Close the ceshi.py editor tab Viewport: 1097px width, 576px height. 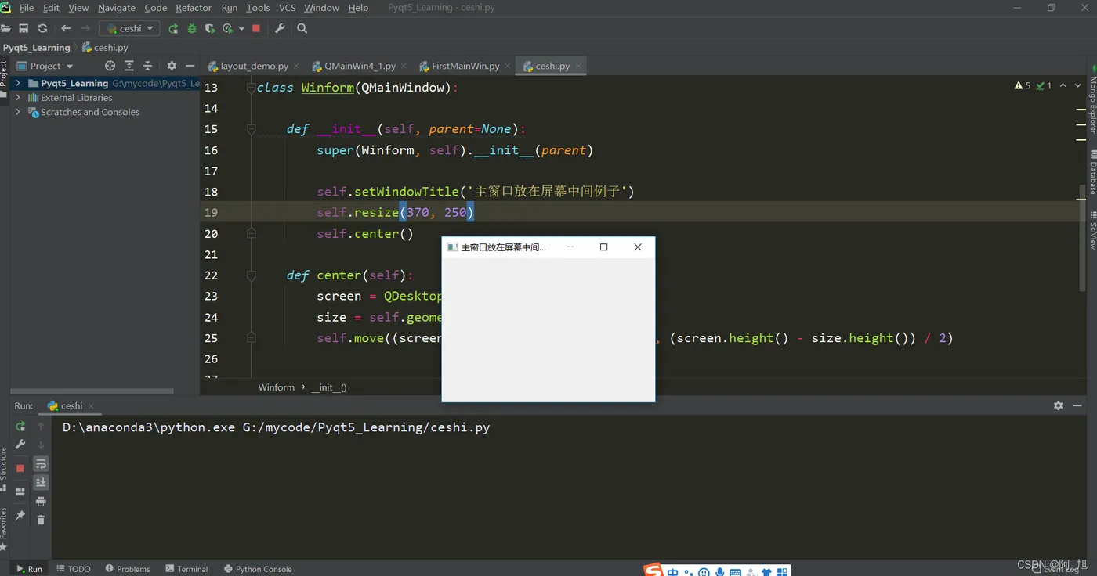[579, 66]
